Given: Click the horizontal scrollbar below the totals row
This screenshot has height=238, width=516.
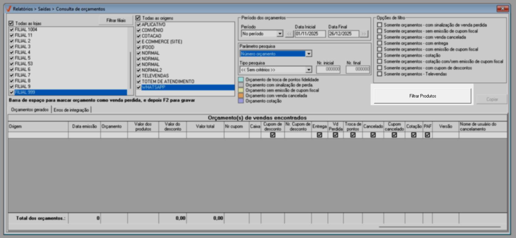Looking at the screenshot, I should tap(439, 227).
